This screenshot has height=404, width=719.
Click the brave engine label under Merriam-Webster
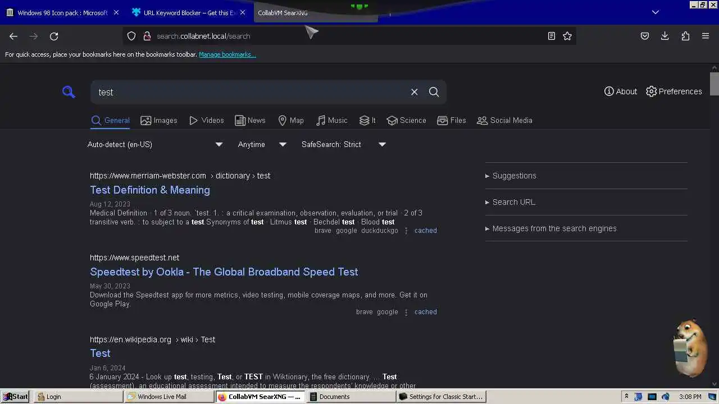point(323,231)
